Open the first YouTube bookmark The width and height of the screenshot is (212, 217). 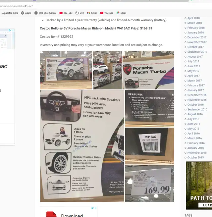(x=66, y=13)
